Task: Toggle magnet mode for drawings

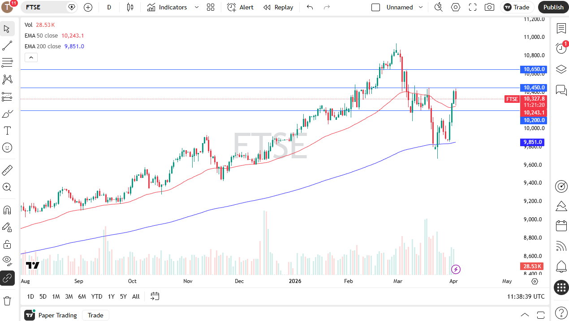Action: [7, 210]
